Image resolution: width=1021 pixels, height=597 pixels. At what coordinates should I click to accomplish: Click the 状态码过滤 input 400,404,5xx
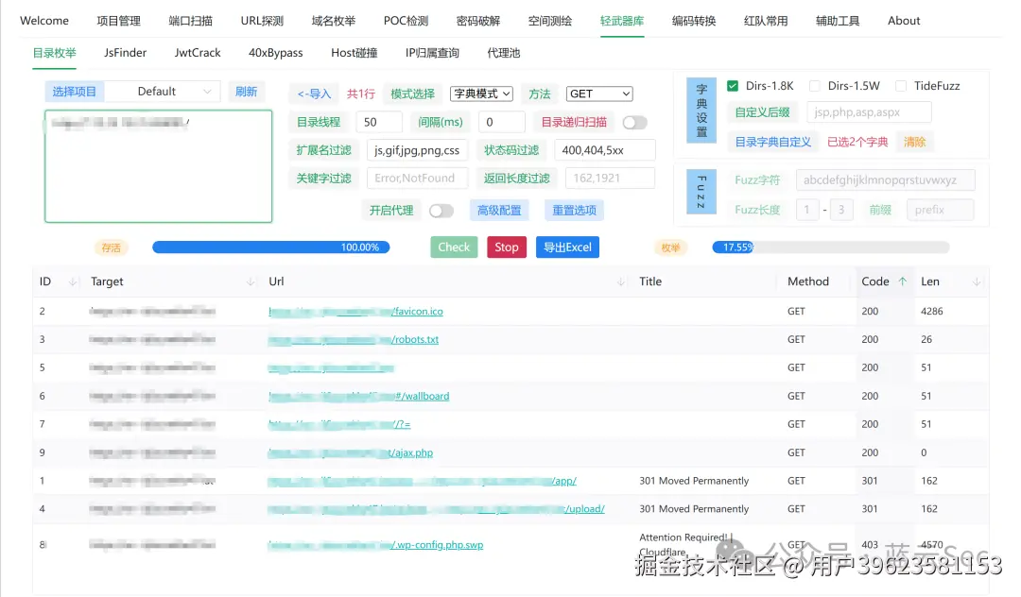click(604, 150)
